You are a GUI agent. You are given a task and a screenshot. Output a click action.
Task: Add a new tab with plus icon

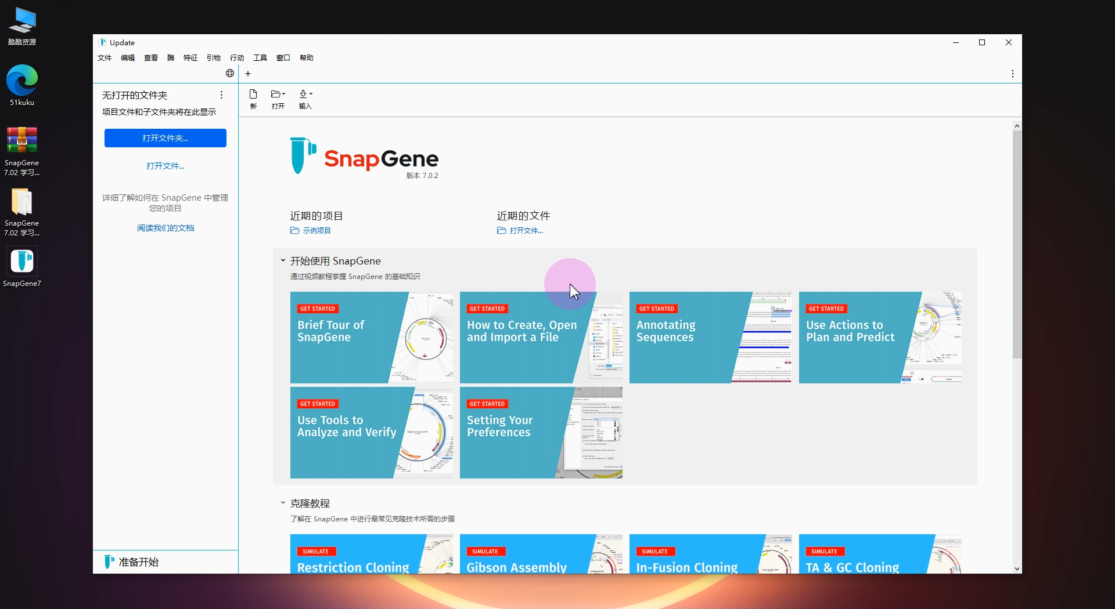[x=248, y=74]
